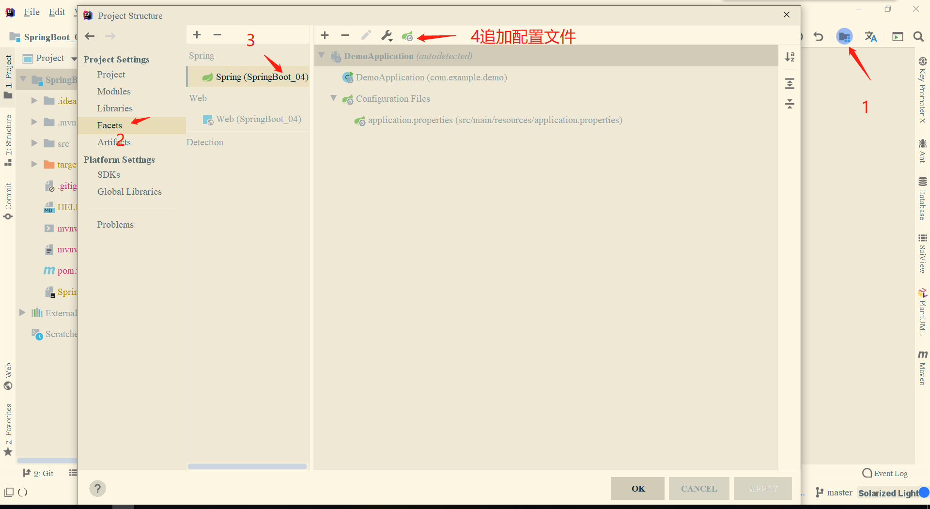Collapse all context tree nodes

[790, 104]
